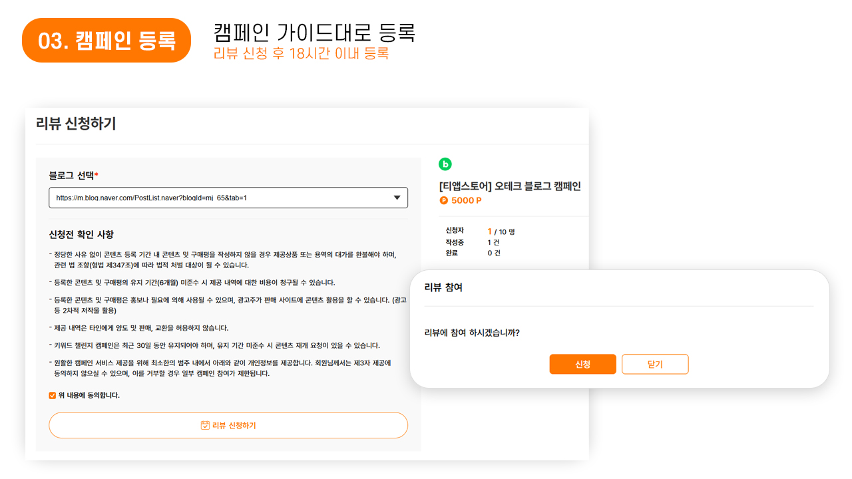Click the 완료 0 건 status row
This screenshot has width=852, height=479.
tap(473, 253)
